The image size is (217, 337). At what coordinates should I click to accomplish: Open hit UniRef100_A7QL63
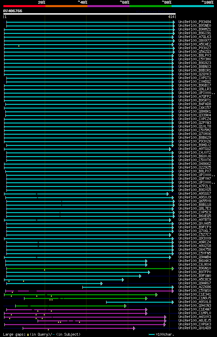point(195,37)
